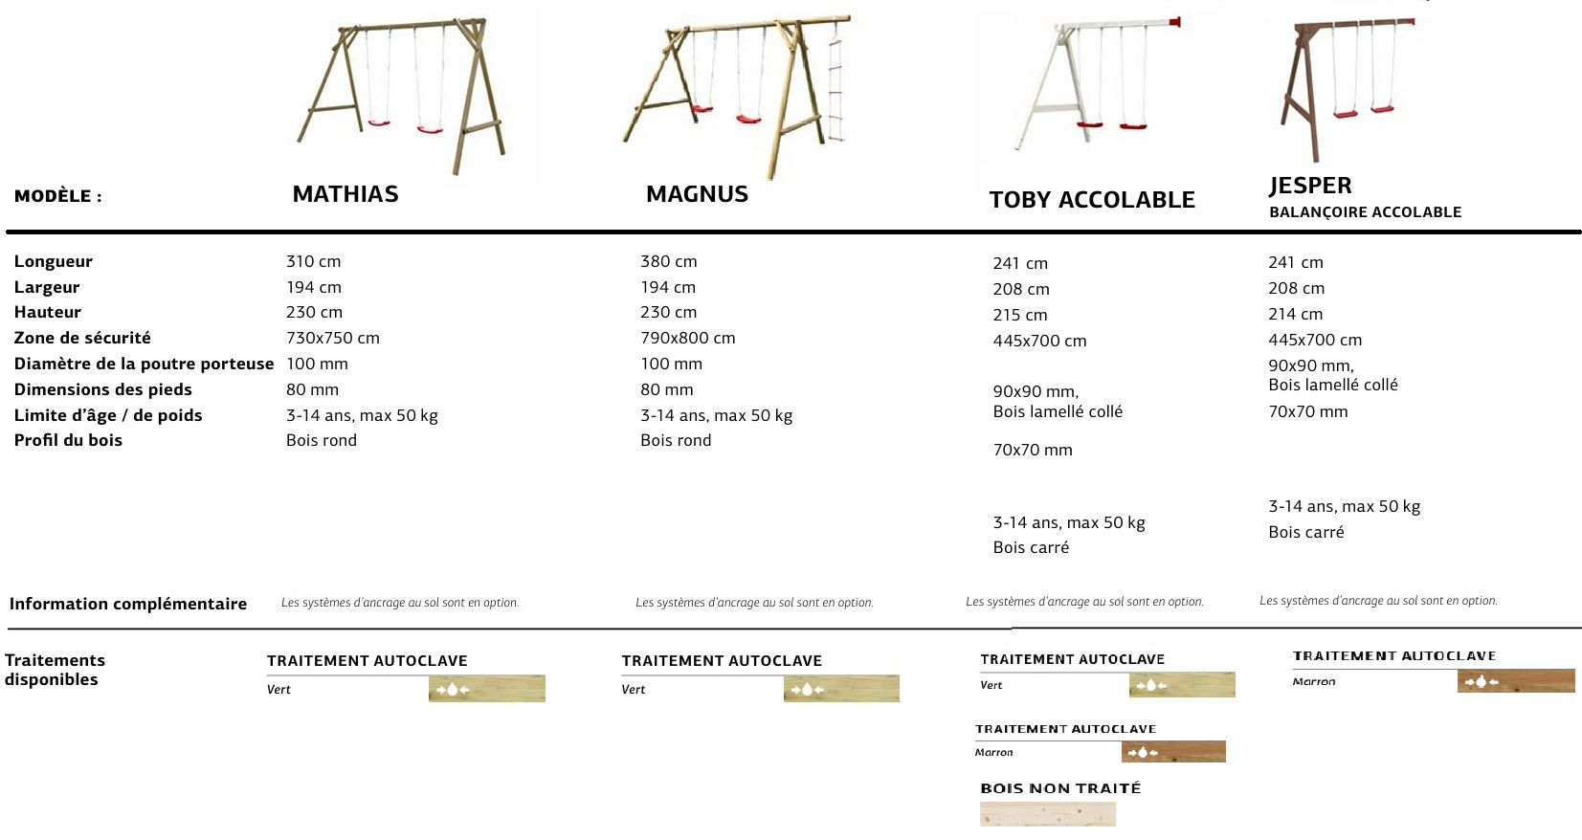
Task: Select Toby Accolable Marron wood swatch
Action: (1173, 752)
